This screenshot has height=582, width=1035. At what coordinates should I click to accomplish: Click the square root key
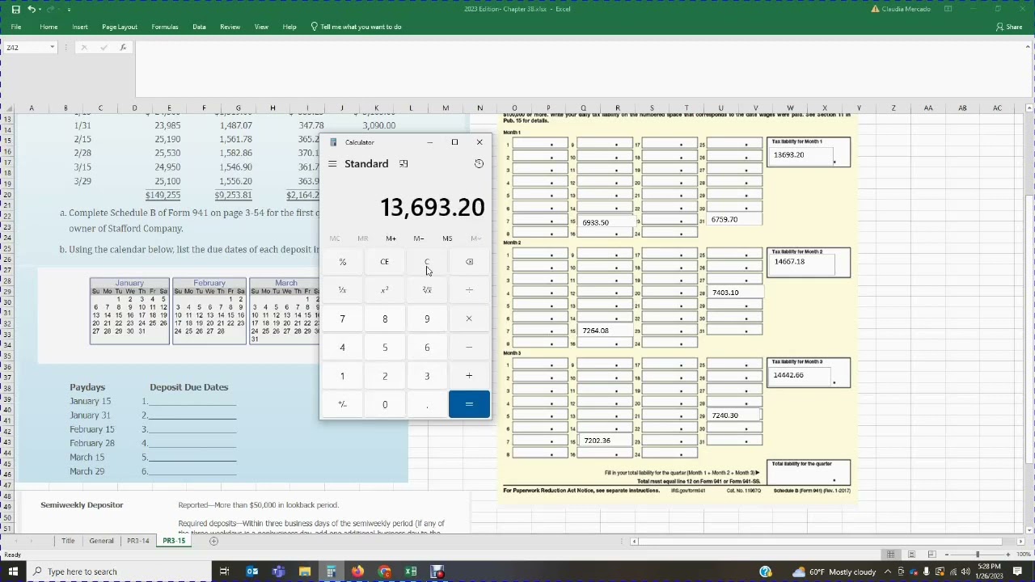(x=427, y=290)
